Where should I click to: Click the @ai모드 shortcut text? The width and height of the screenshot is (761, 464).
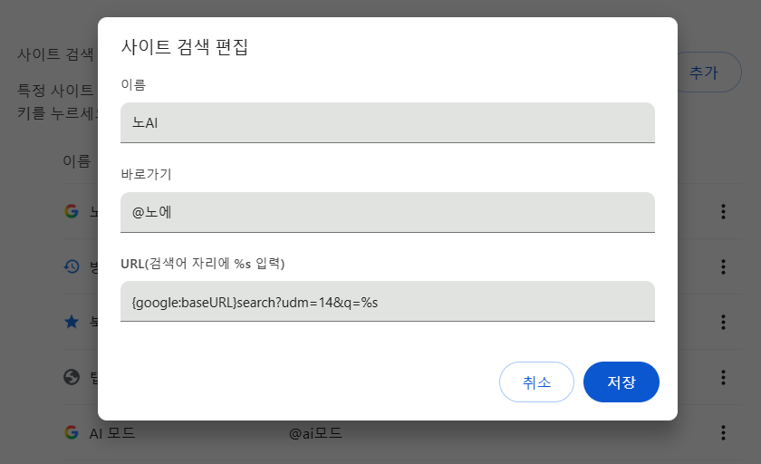tap(315, 433)
